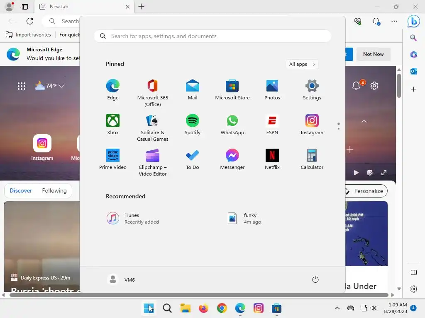This screenshot has width=425, height=318.
Task: Click Edge tab actions menu icon
Action: pyautogui.click(x=24, y=7)
